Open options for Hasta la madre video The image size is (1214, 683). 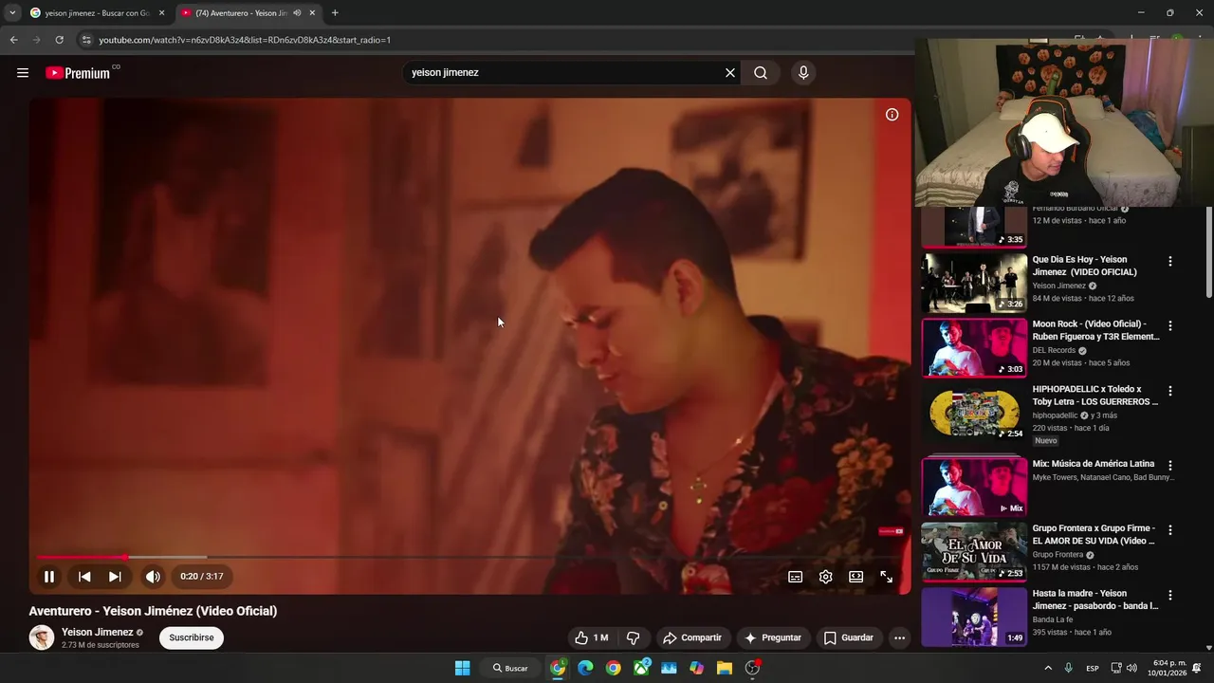(x=1169, y=596)
